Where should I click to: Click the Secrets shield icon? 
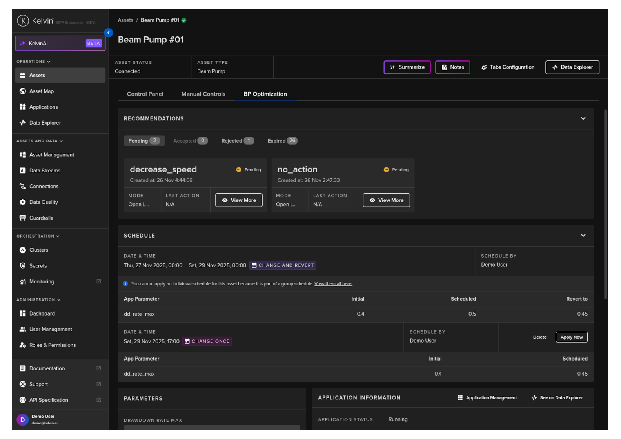pyautogui.click(x=23, y=266)
